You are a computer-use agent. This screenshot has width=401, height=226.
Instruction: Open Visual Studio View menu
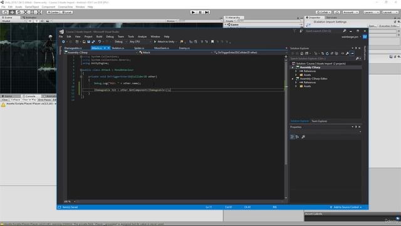coord(78,36)
